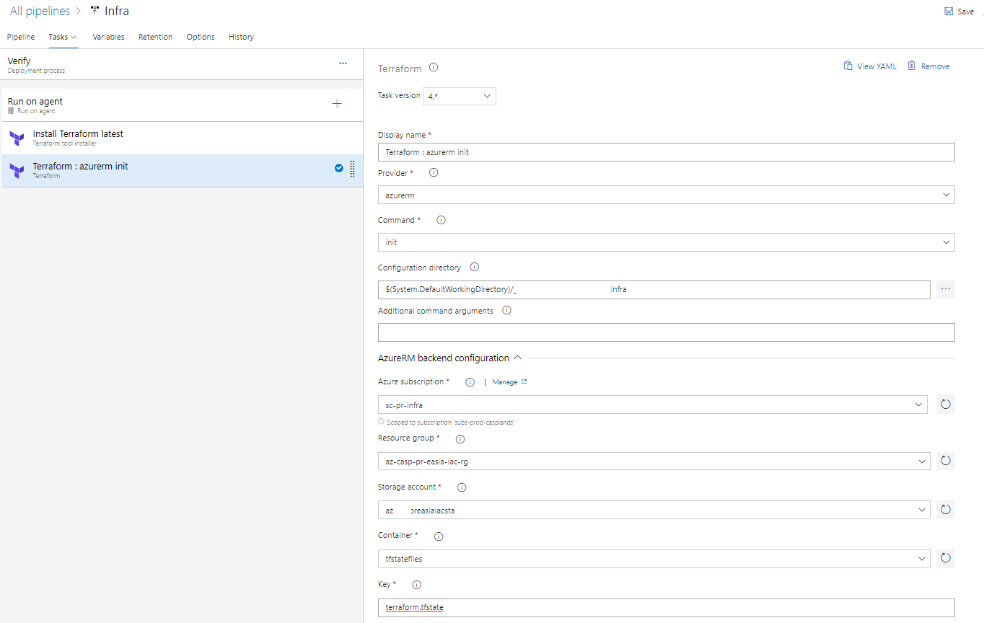This screenshot has width=984, height=623.
Task: Show Storage account info icon
Action: (x=462, y=487)
